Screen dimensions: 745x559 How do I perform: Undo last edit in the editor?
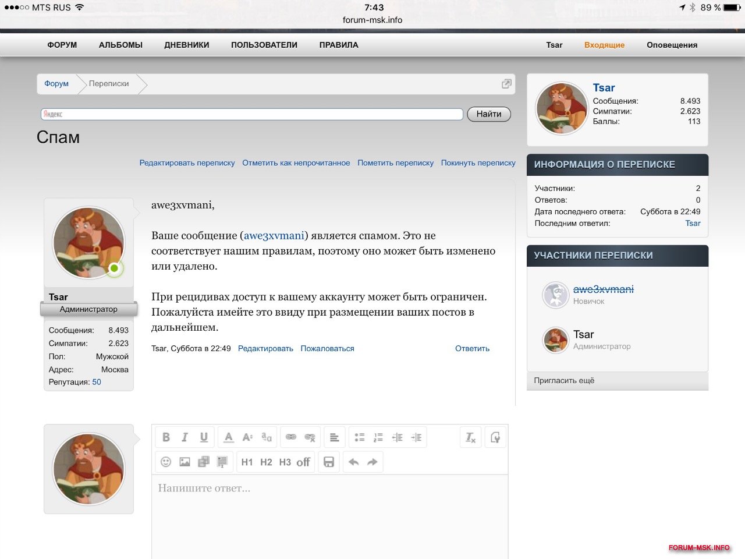point(353,462)
